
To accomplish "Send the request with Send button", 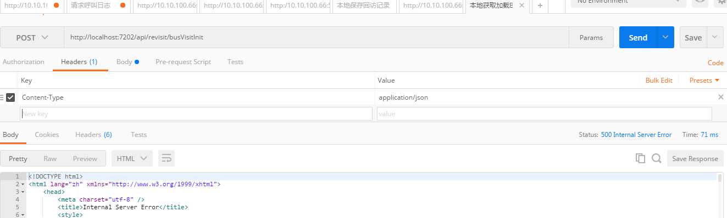I will click(638, 37).
